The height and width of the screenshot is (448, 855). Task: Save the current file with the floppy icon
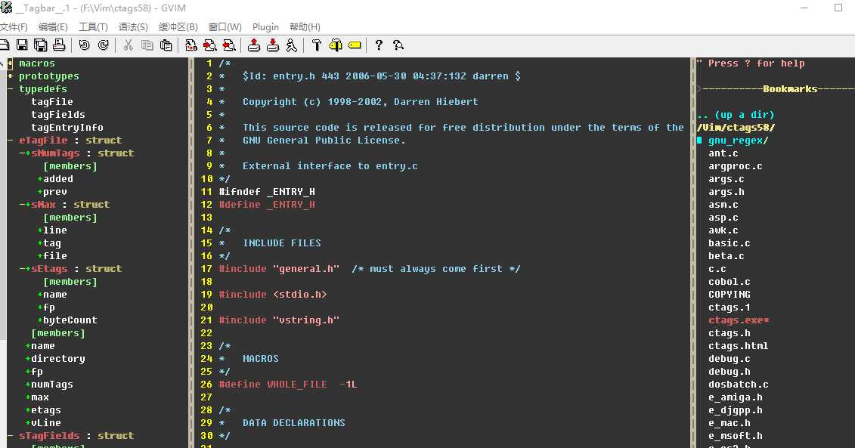click(x=22, y=45)
